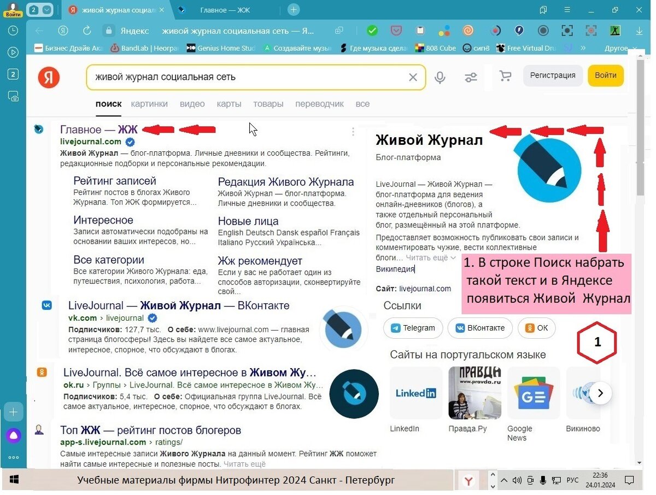The image size is (656, 495).
Task: Open result options three dots
Action: [x=353, y=132]
